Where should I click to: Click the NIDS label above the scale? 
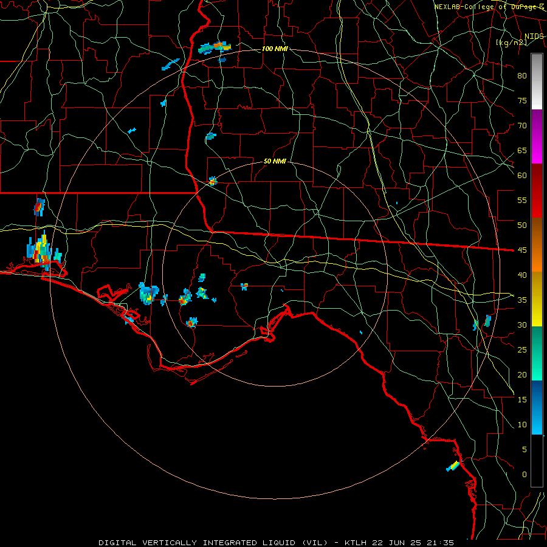click(x=534, y=36)
